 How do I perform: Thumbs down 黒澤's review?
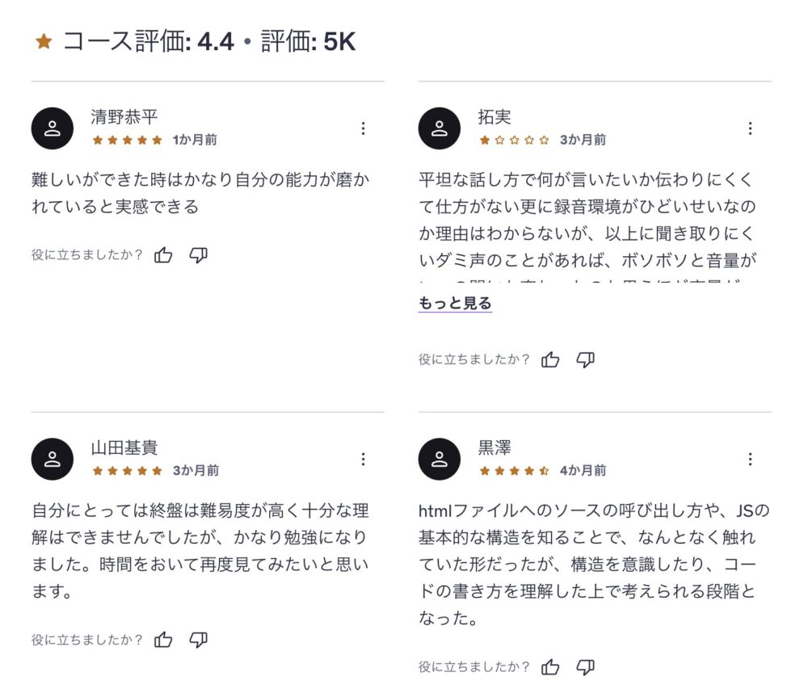click(586, 666)
